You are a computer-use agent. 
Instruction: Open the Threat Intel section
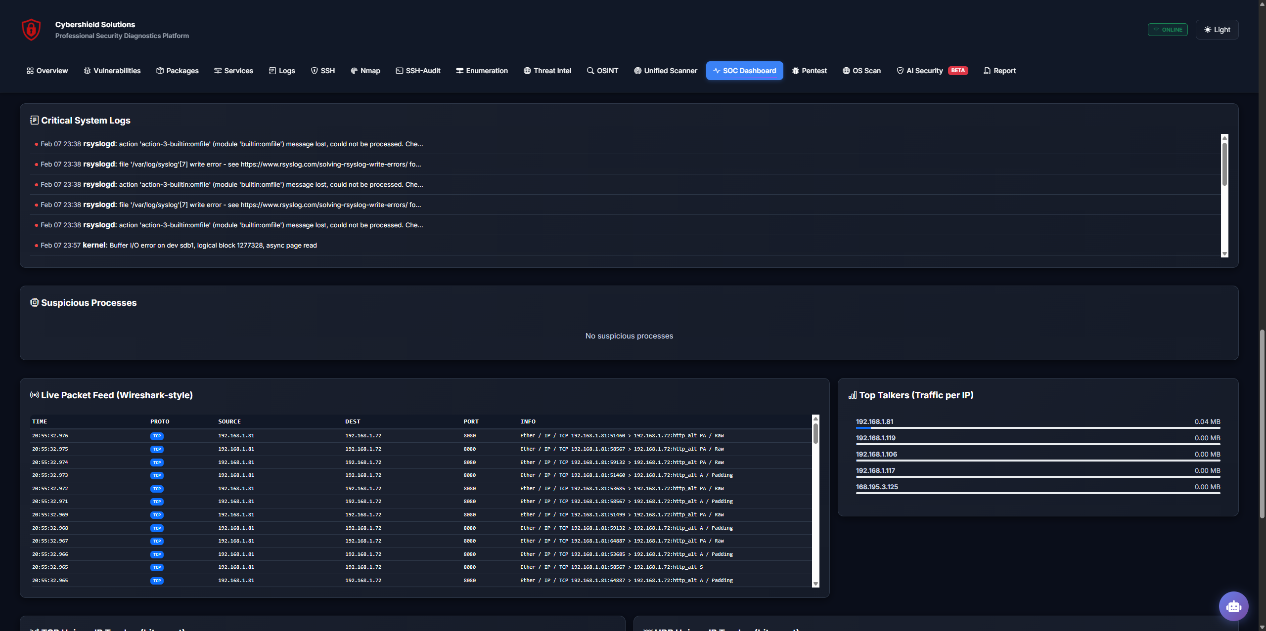[x=547, y=71]
